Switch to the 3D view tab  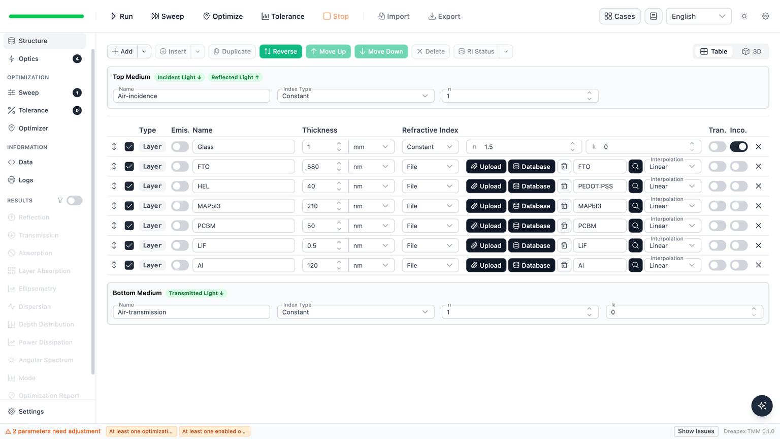click(x=752, y=51)
